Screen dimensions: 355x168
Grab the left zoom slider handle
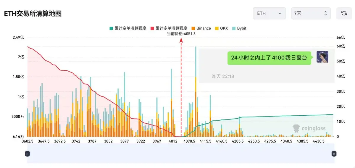[x=27, y=154]
